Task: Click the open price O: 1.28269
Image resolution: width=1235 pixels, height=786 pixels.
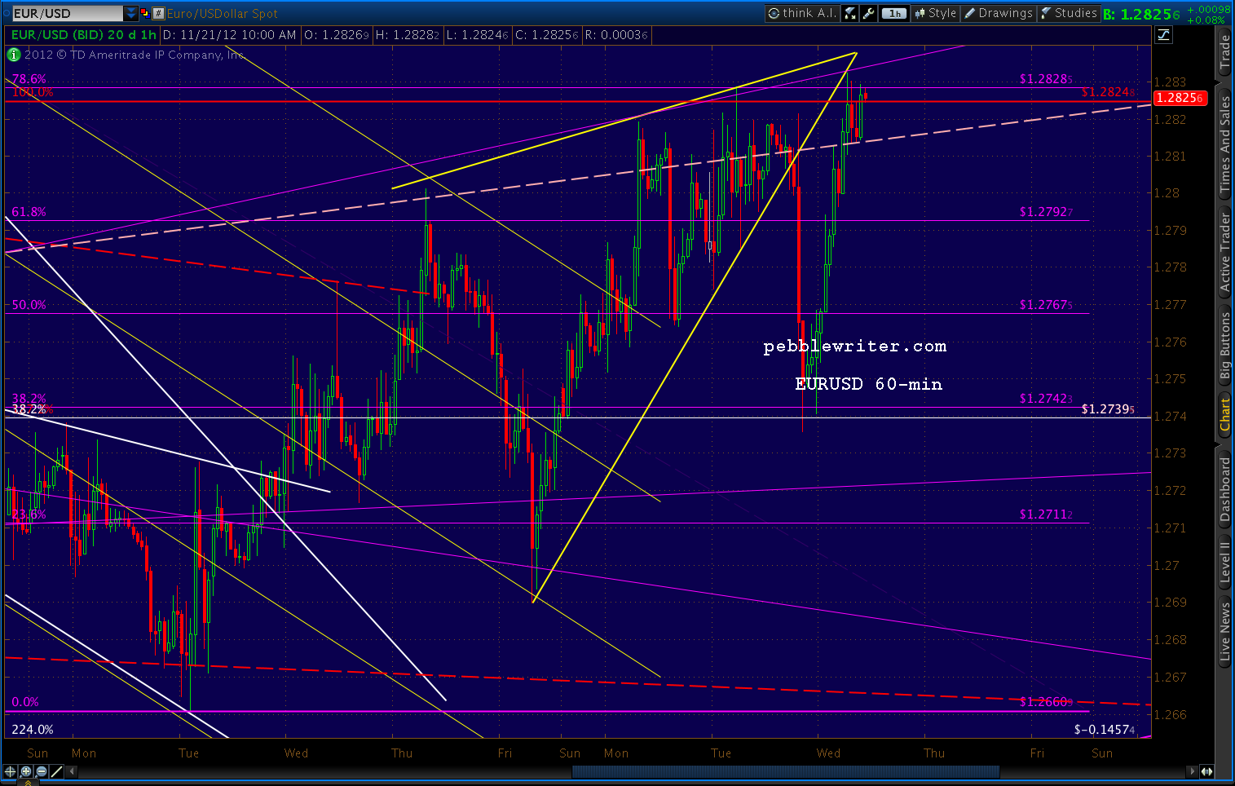Action: (336, 35)
